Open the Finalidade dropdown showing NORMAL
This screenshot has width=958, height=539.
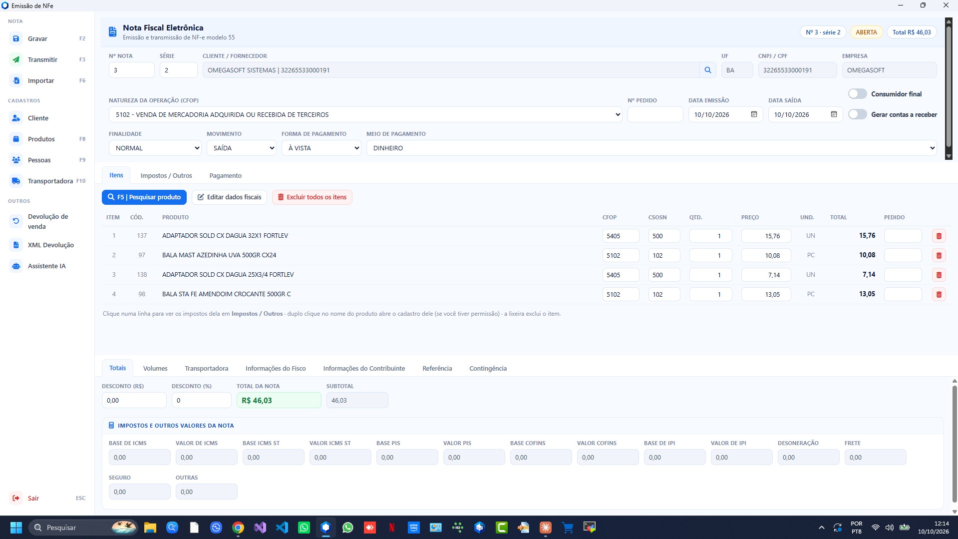(155, 148)
